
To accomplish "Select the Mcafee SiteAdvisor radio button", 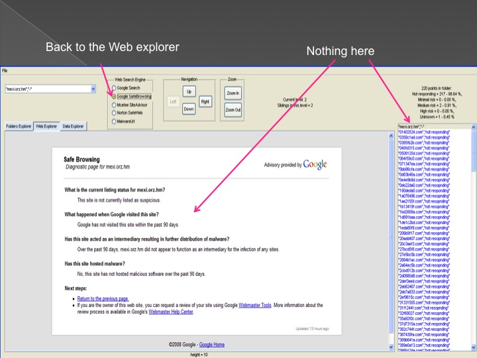I will 114,105.
